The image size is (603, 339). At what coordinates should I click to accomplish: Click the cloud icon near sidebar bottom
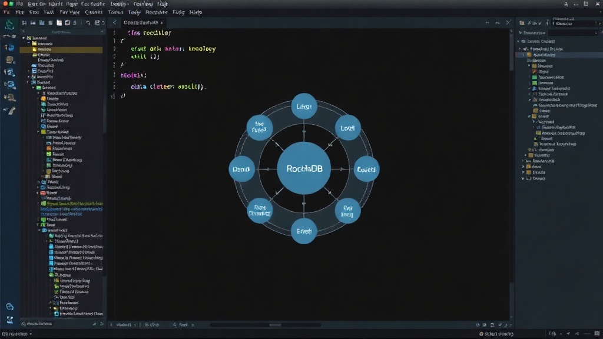(9, 307)
